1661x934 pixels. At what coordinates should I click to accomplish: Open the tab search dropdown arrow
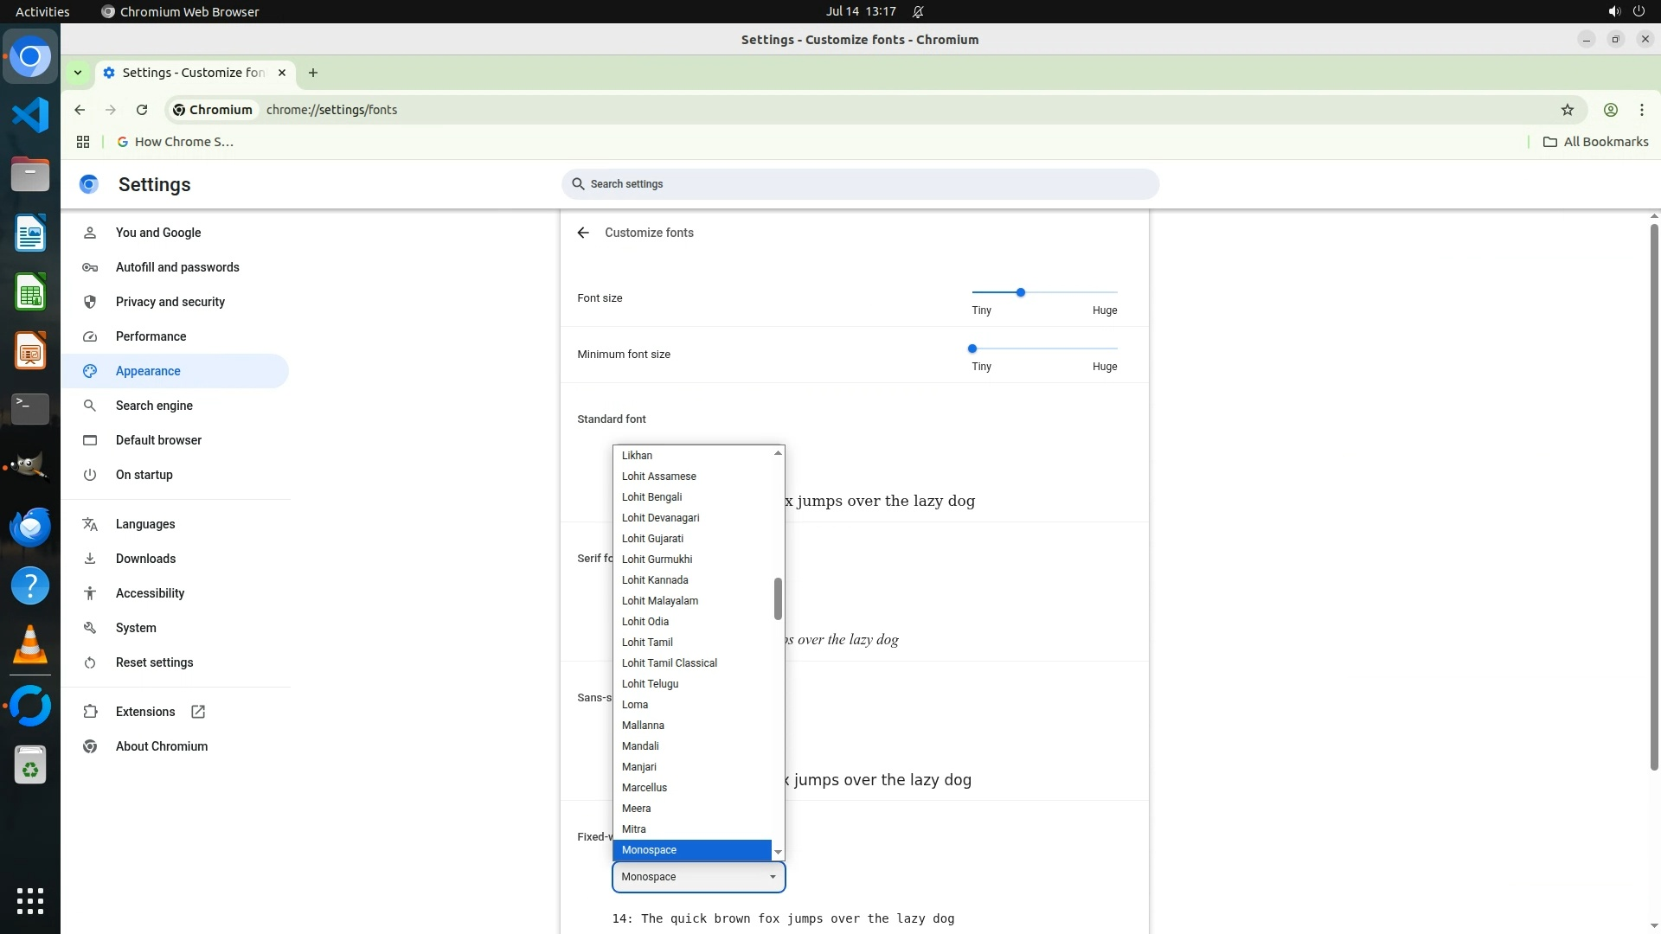coord(78,73)
